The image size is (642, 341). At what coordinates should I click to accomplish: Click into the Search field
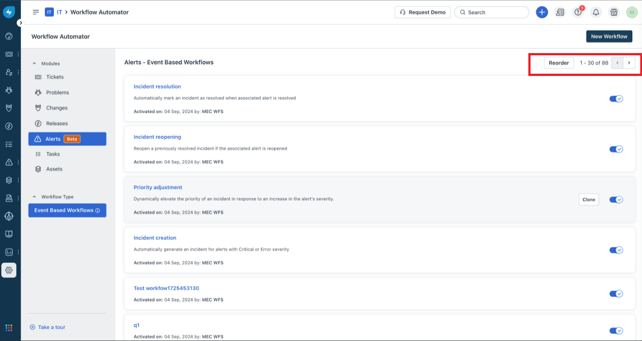[x=491, y=12]
